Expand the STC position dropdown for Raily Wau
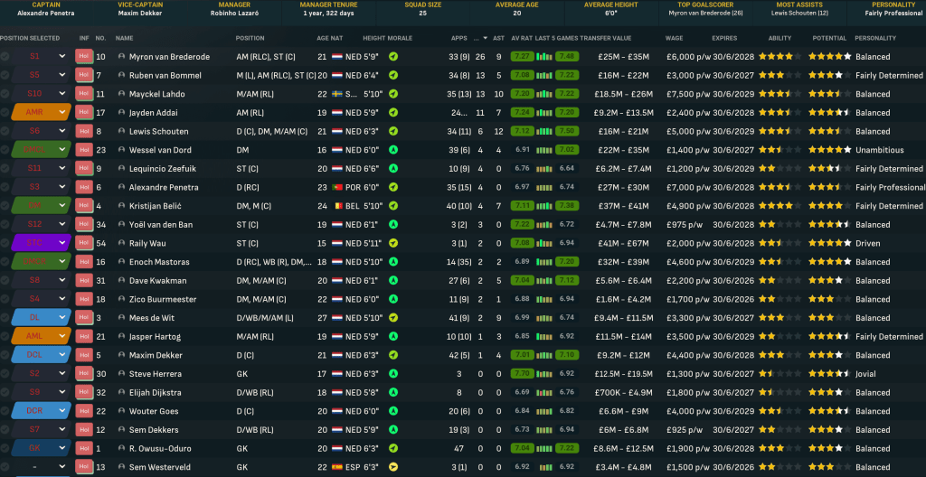Screen dimensions: 926x477 coord(62,243)
